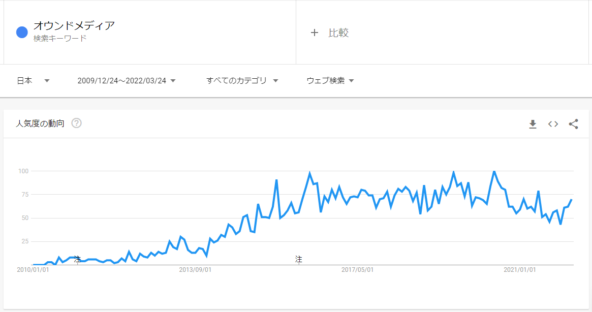
Task: Click the second 注 note marker
Action: tap(299, 259)
